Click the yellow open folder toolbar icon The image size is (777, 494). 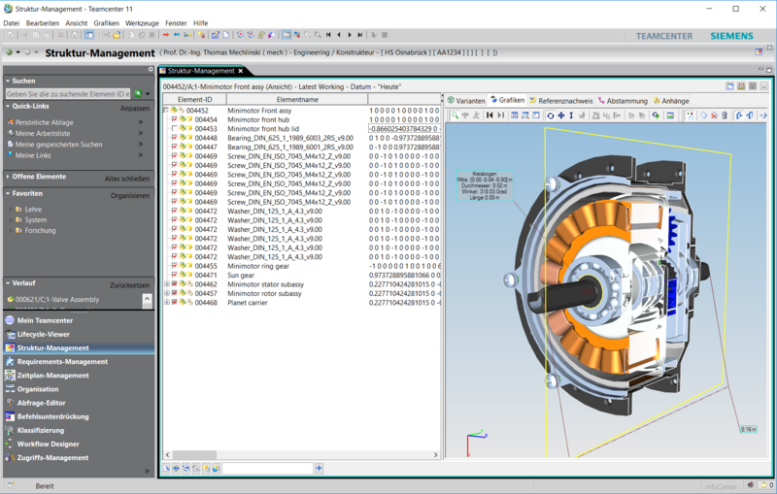pos(117,35)
